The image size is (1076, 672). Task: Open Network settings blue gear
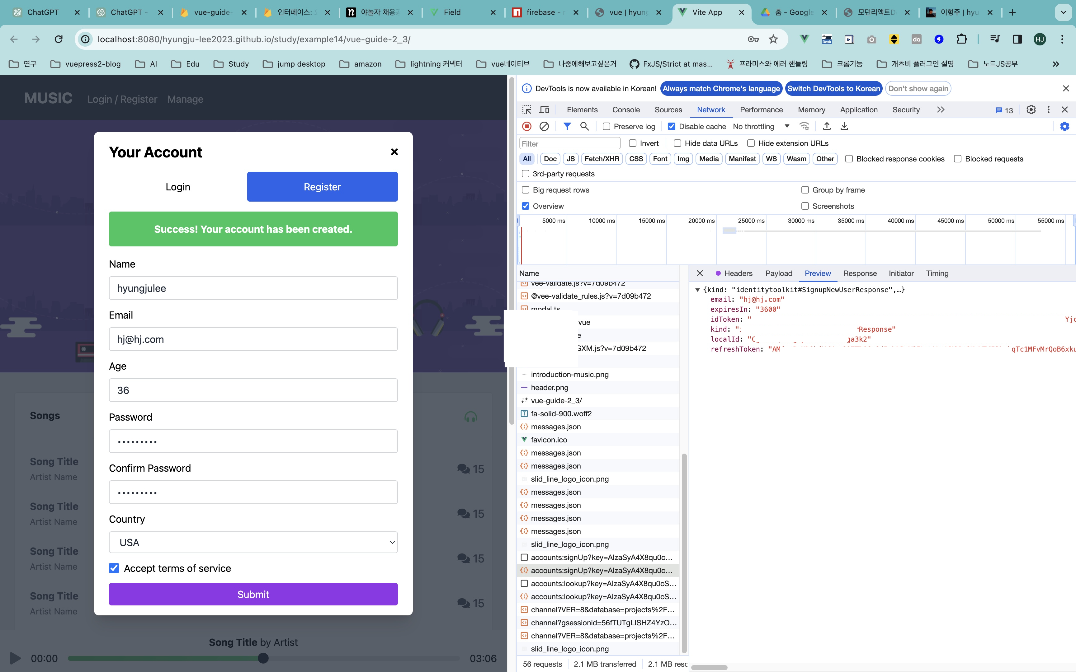pos(1064,126)
